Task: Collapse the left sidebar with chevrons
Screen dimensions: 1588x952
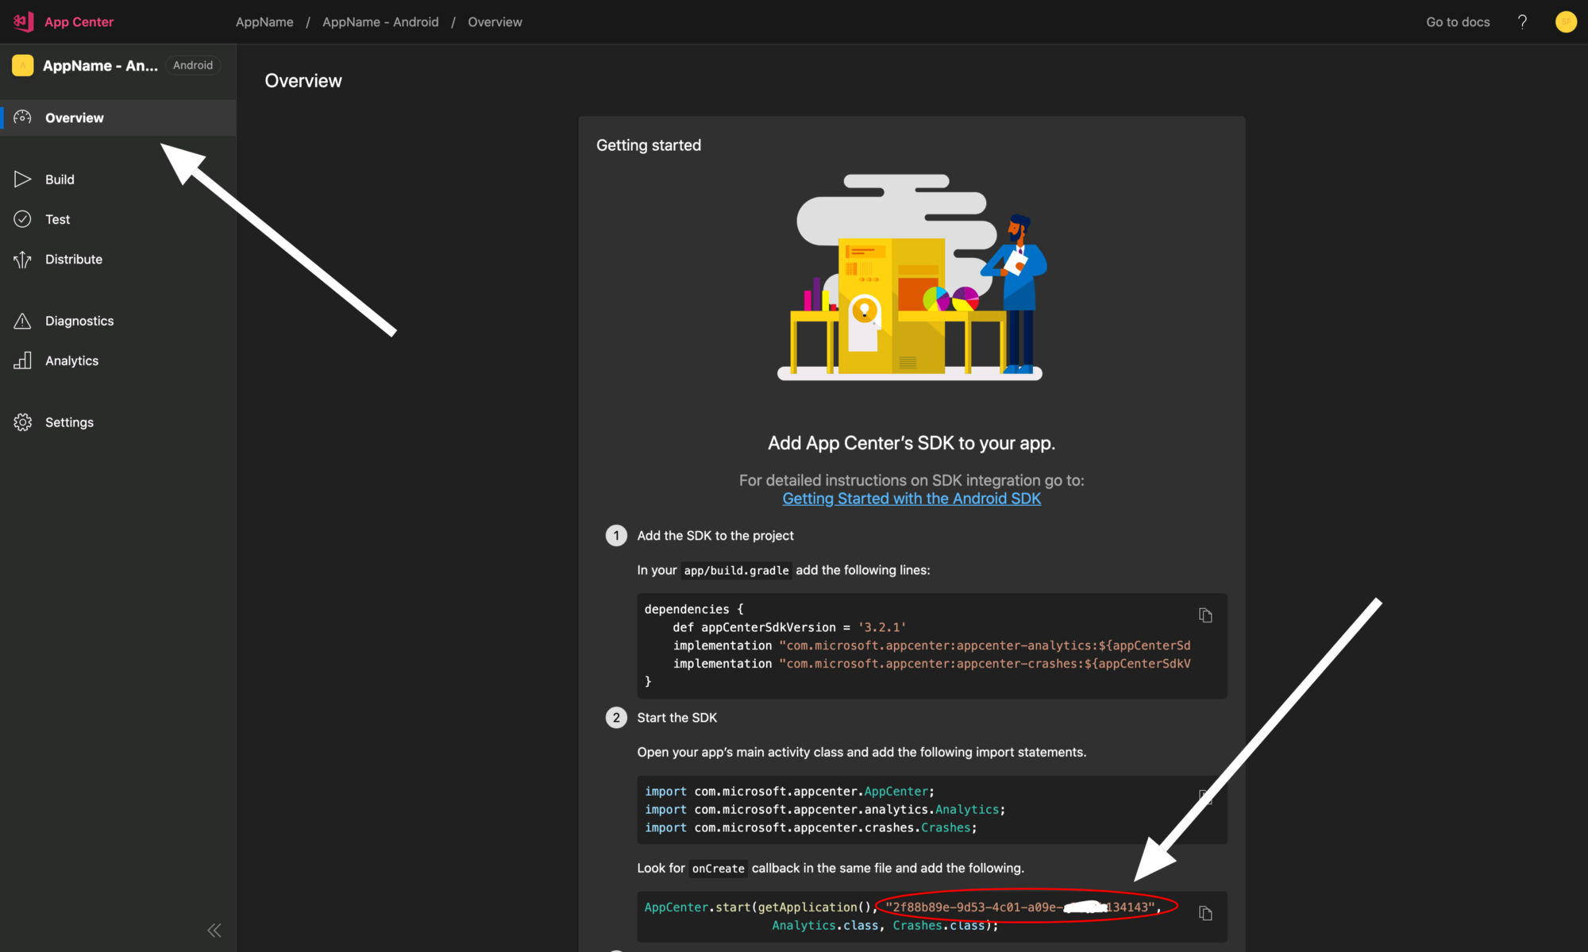Action: [x=214, y=930]
